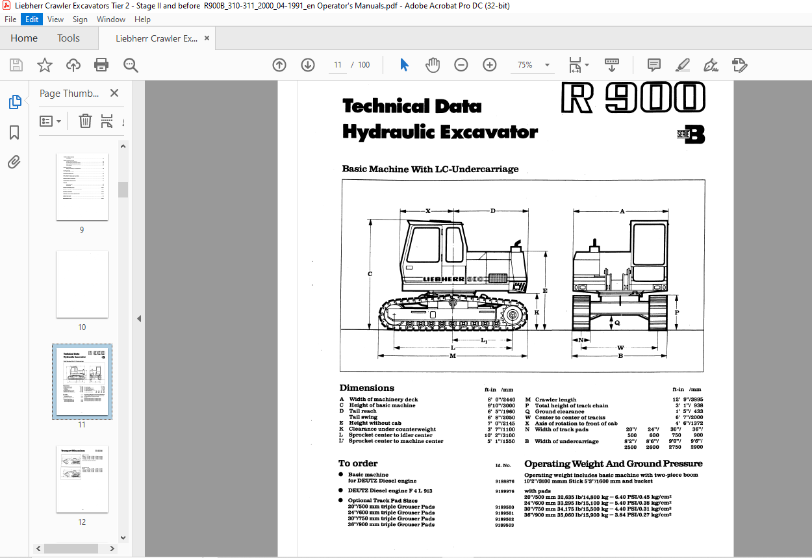The image size is (812, 558).
Task: Open the File menu
Action: pyautogui.click(x=10, y=19)
